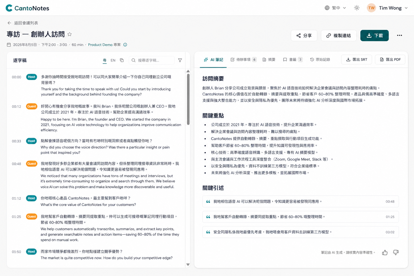The width and height of the screenshot is (414, 276).
Task: Toggle light/dark theme sun icon
Action: 357,8
